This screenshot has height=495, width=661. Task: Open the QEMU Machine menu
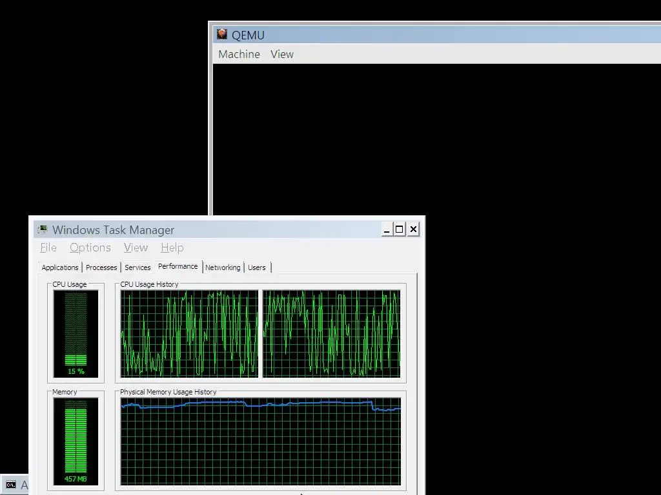pyautogui.click(x=239, y=54)
